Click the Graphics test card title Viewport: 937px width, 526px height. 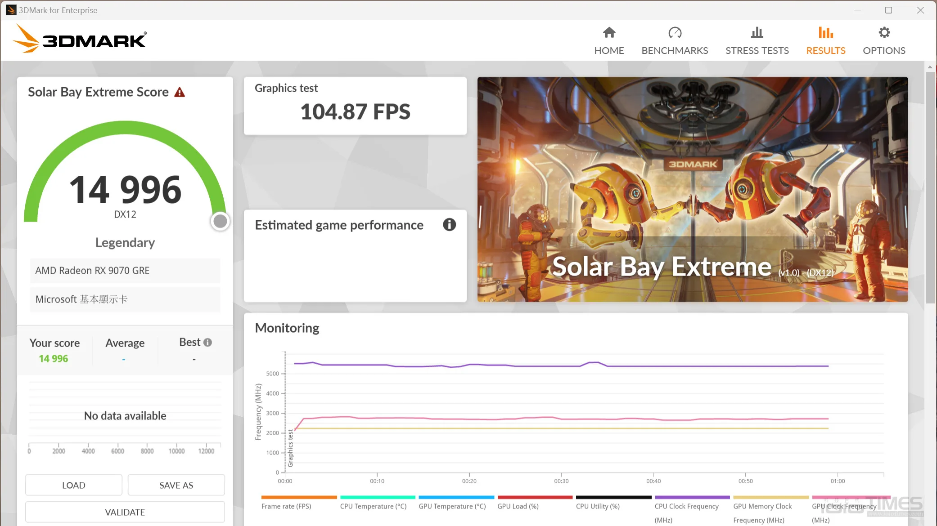coord(286,88)
